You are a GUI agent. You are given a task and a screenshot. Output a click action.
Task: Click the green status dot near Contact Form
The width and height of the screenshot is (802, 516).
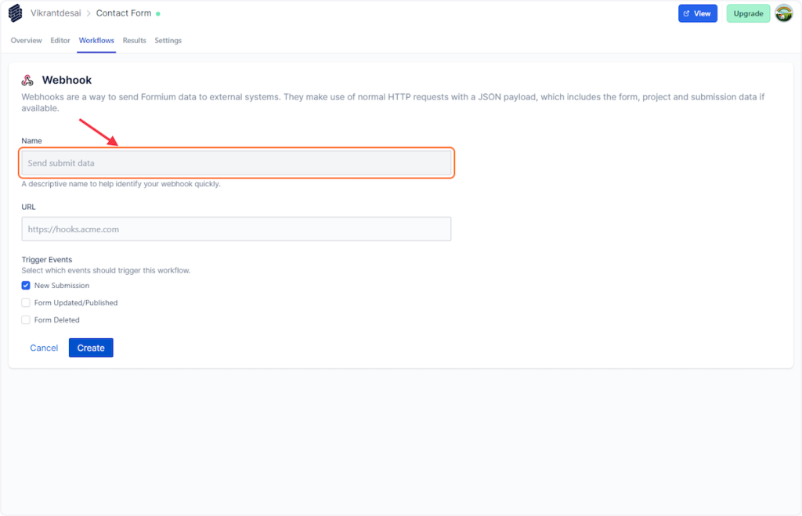[x=158, y=13]
